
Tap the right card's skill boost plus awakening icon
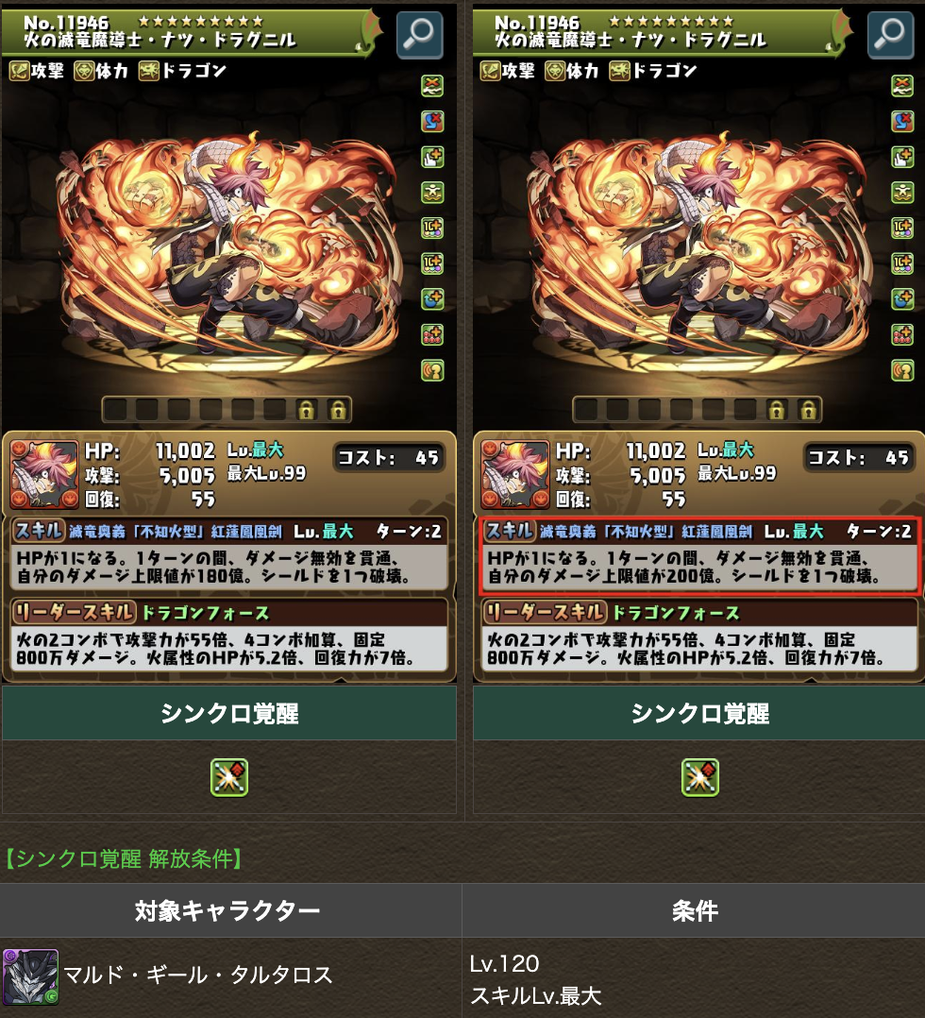(903, 298)
